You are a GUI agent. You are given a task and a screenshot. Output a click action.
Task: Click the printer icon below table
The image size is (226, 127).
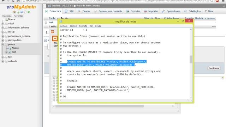coord(46,40)
